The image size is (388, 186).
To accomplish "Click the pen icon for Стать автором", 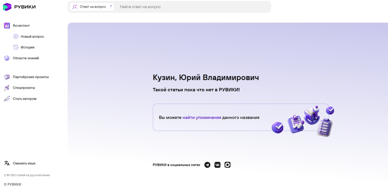I will [7, 99].
